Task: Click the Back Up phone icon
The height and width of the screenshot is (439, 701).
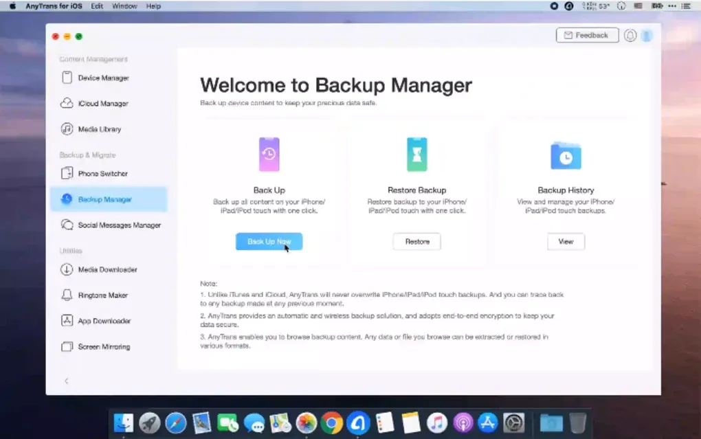Action: (269, 154)
